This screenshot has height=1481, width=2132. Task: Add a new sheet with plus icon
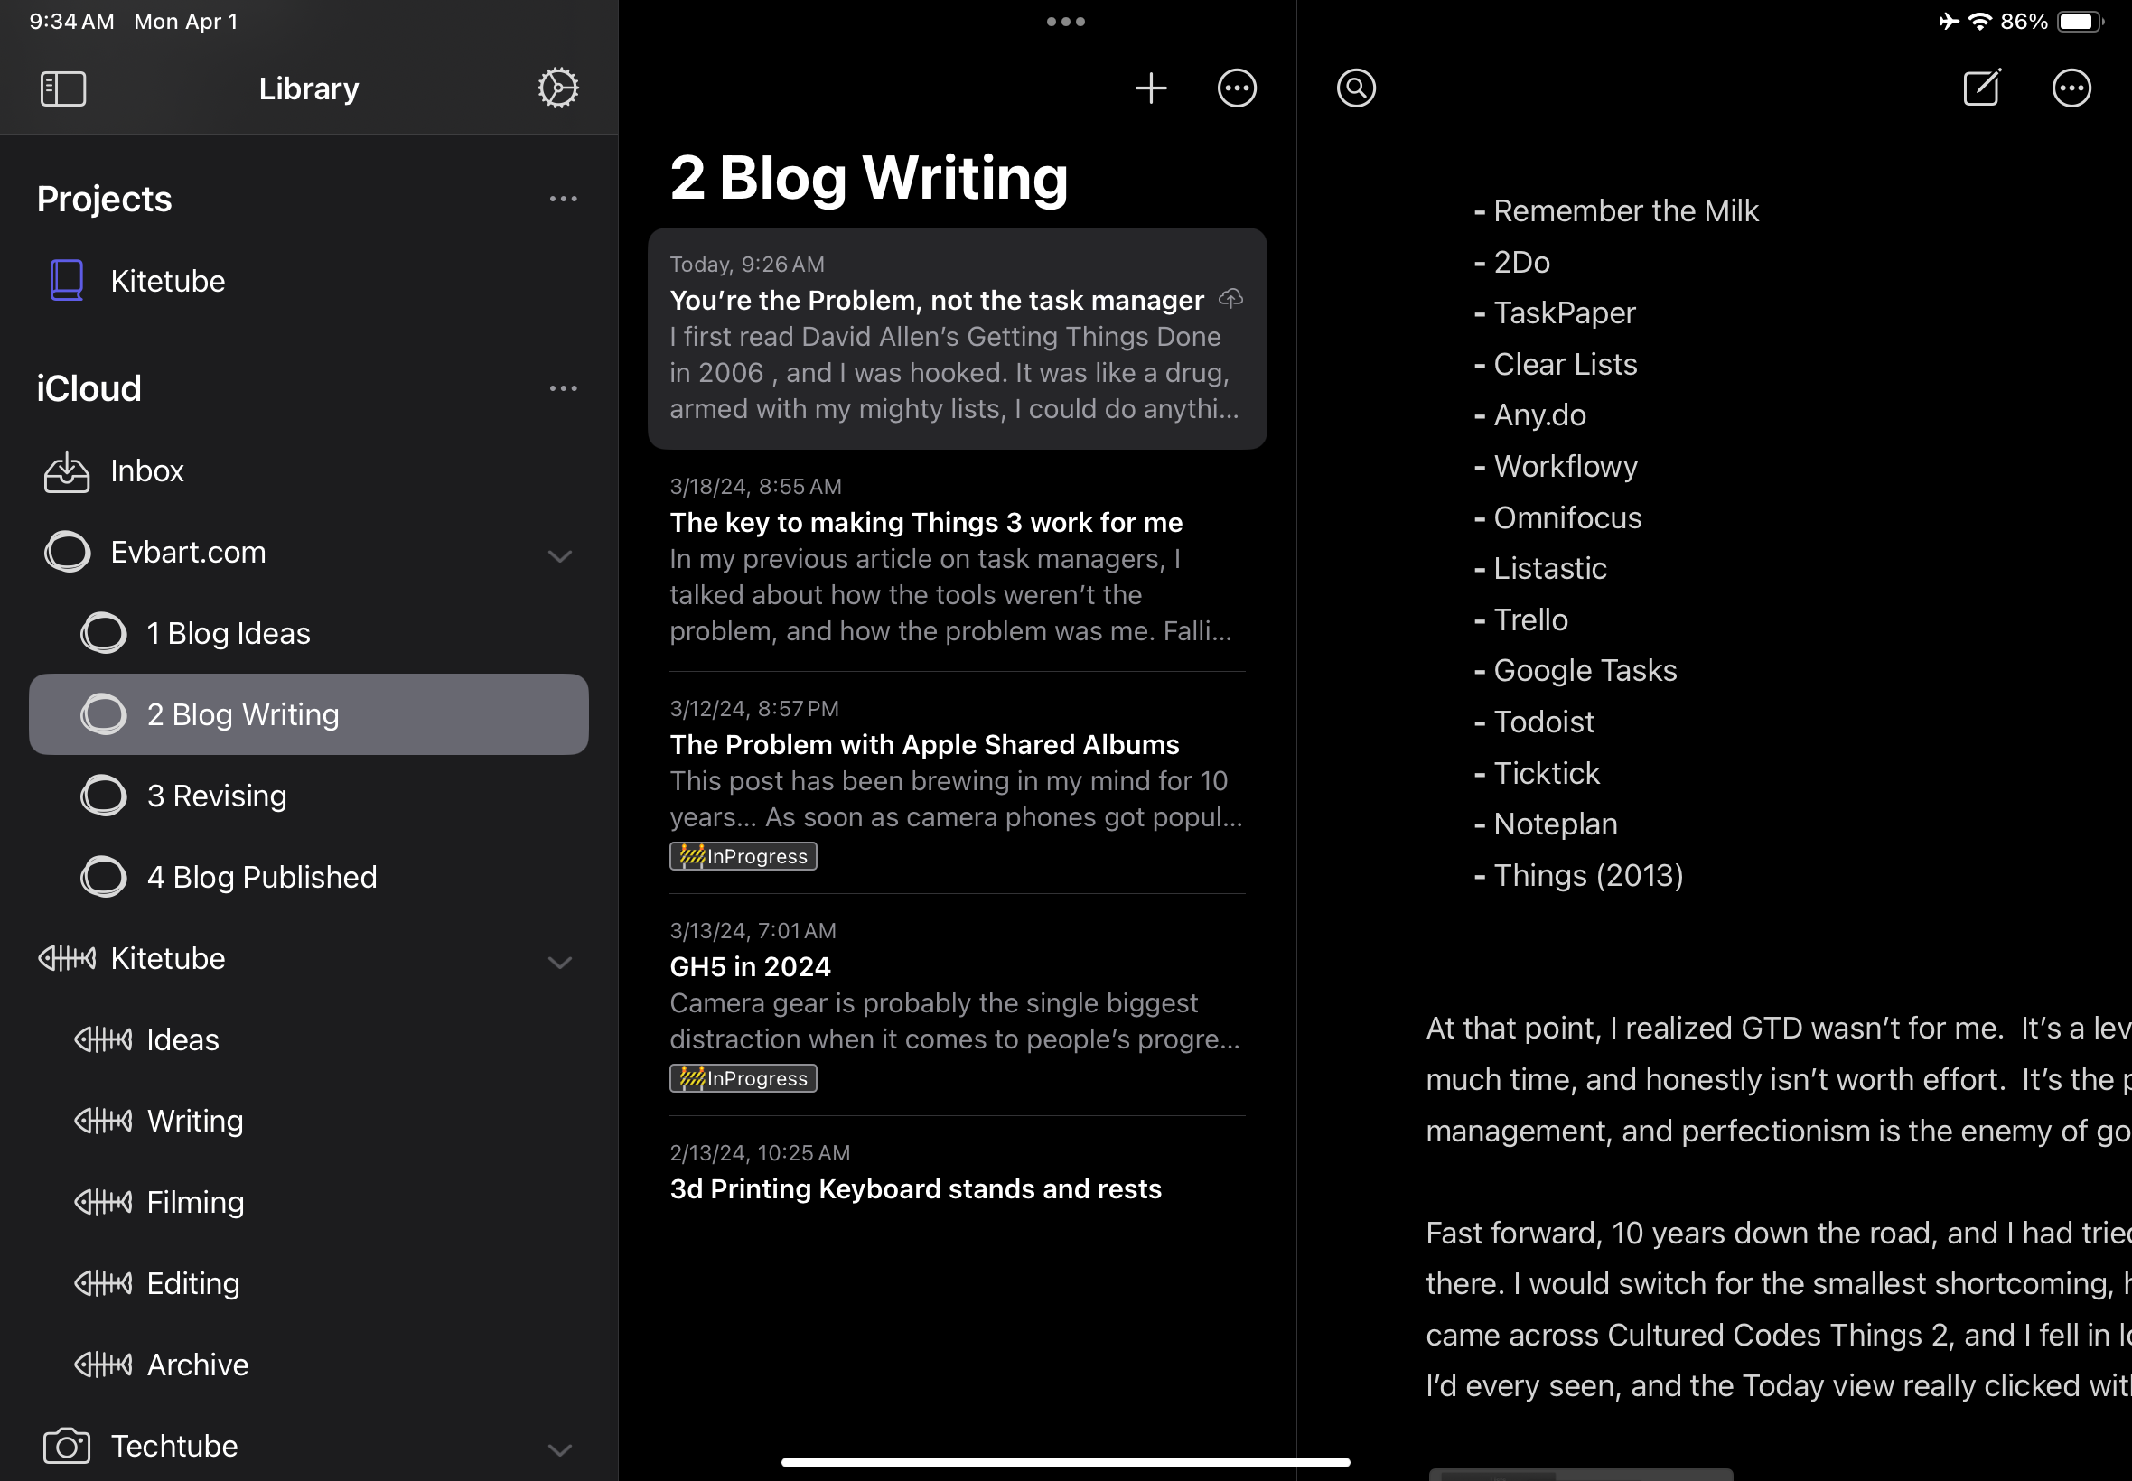click(x=1150, y=89)
